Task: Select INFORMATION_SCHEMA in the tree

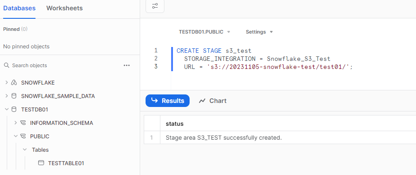Action: [62, 123]
